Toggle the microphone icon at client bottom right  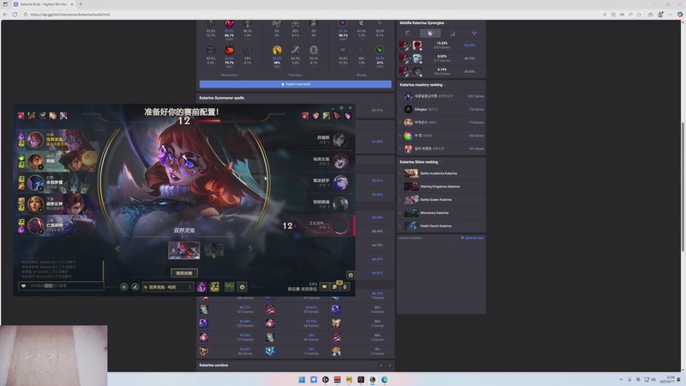tap(345, 287)
